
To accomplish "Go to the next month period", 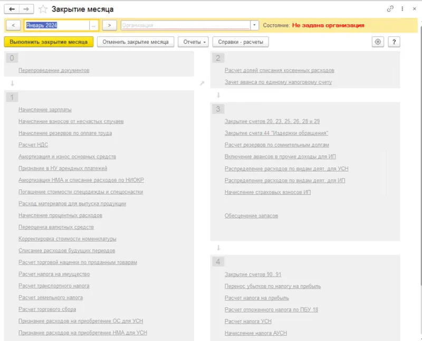I will pyautogui.click(x=109, y=25).
